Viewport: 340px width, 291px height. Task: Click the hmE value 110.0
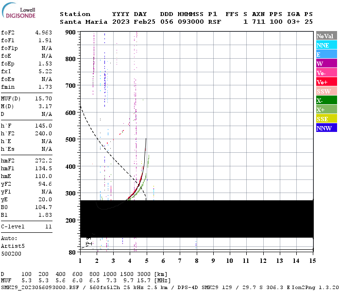pyautogui.click(x=44, y=177)
